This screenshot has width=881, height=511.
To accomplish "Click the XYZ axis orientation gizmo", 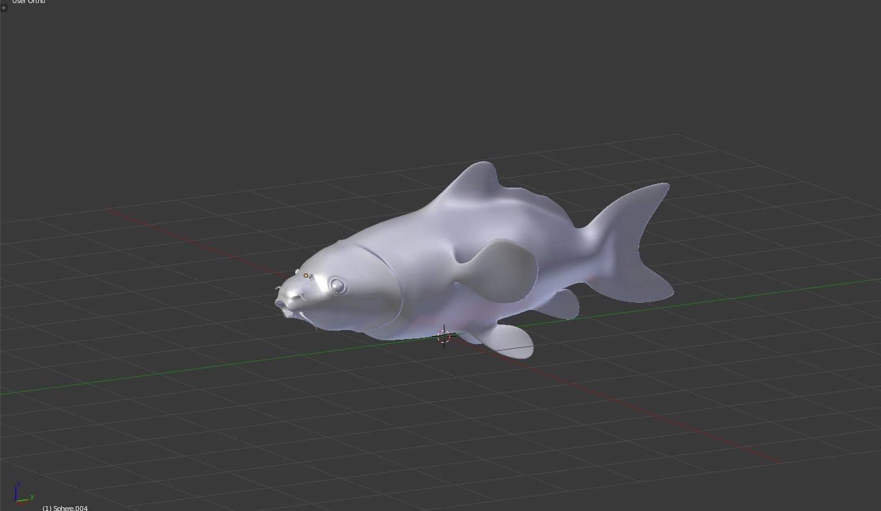I will pos(23,493).
